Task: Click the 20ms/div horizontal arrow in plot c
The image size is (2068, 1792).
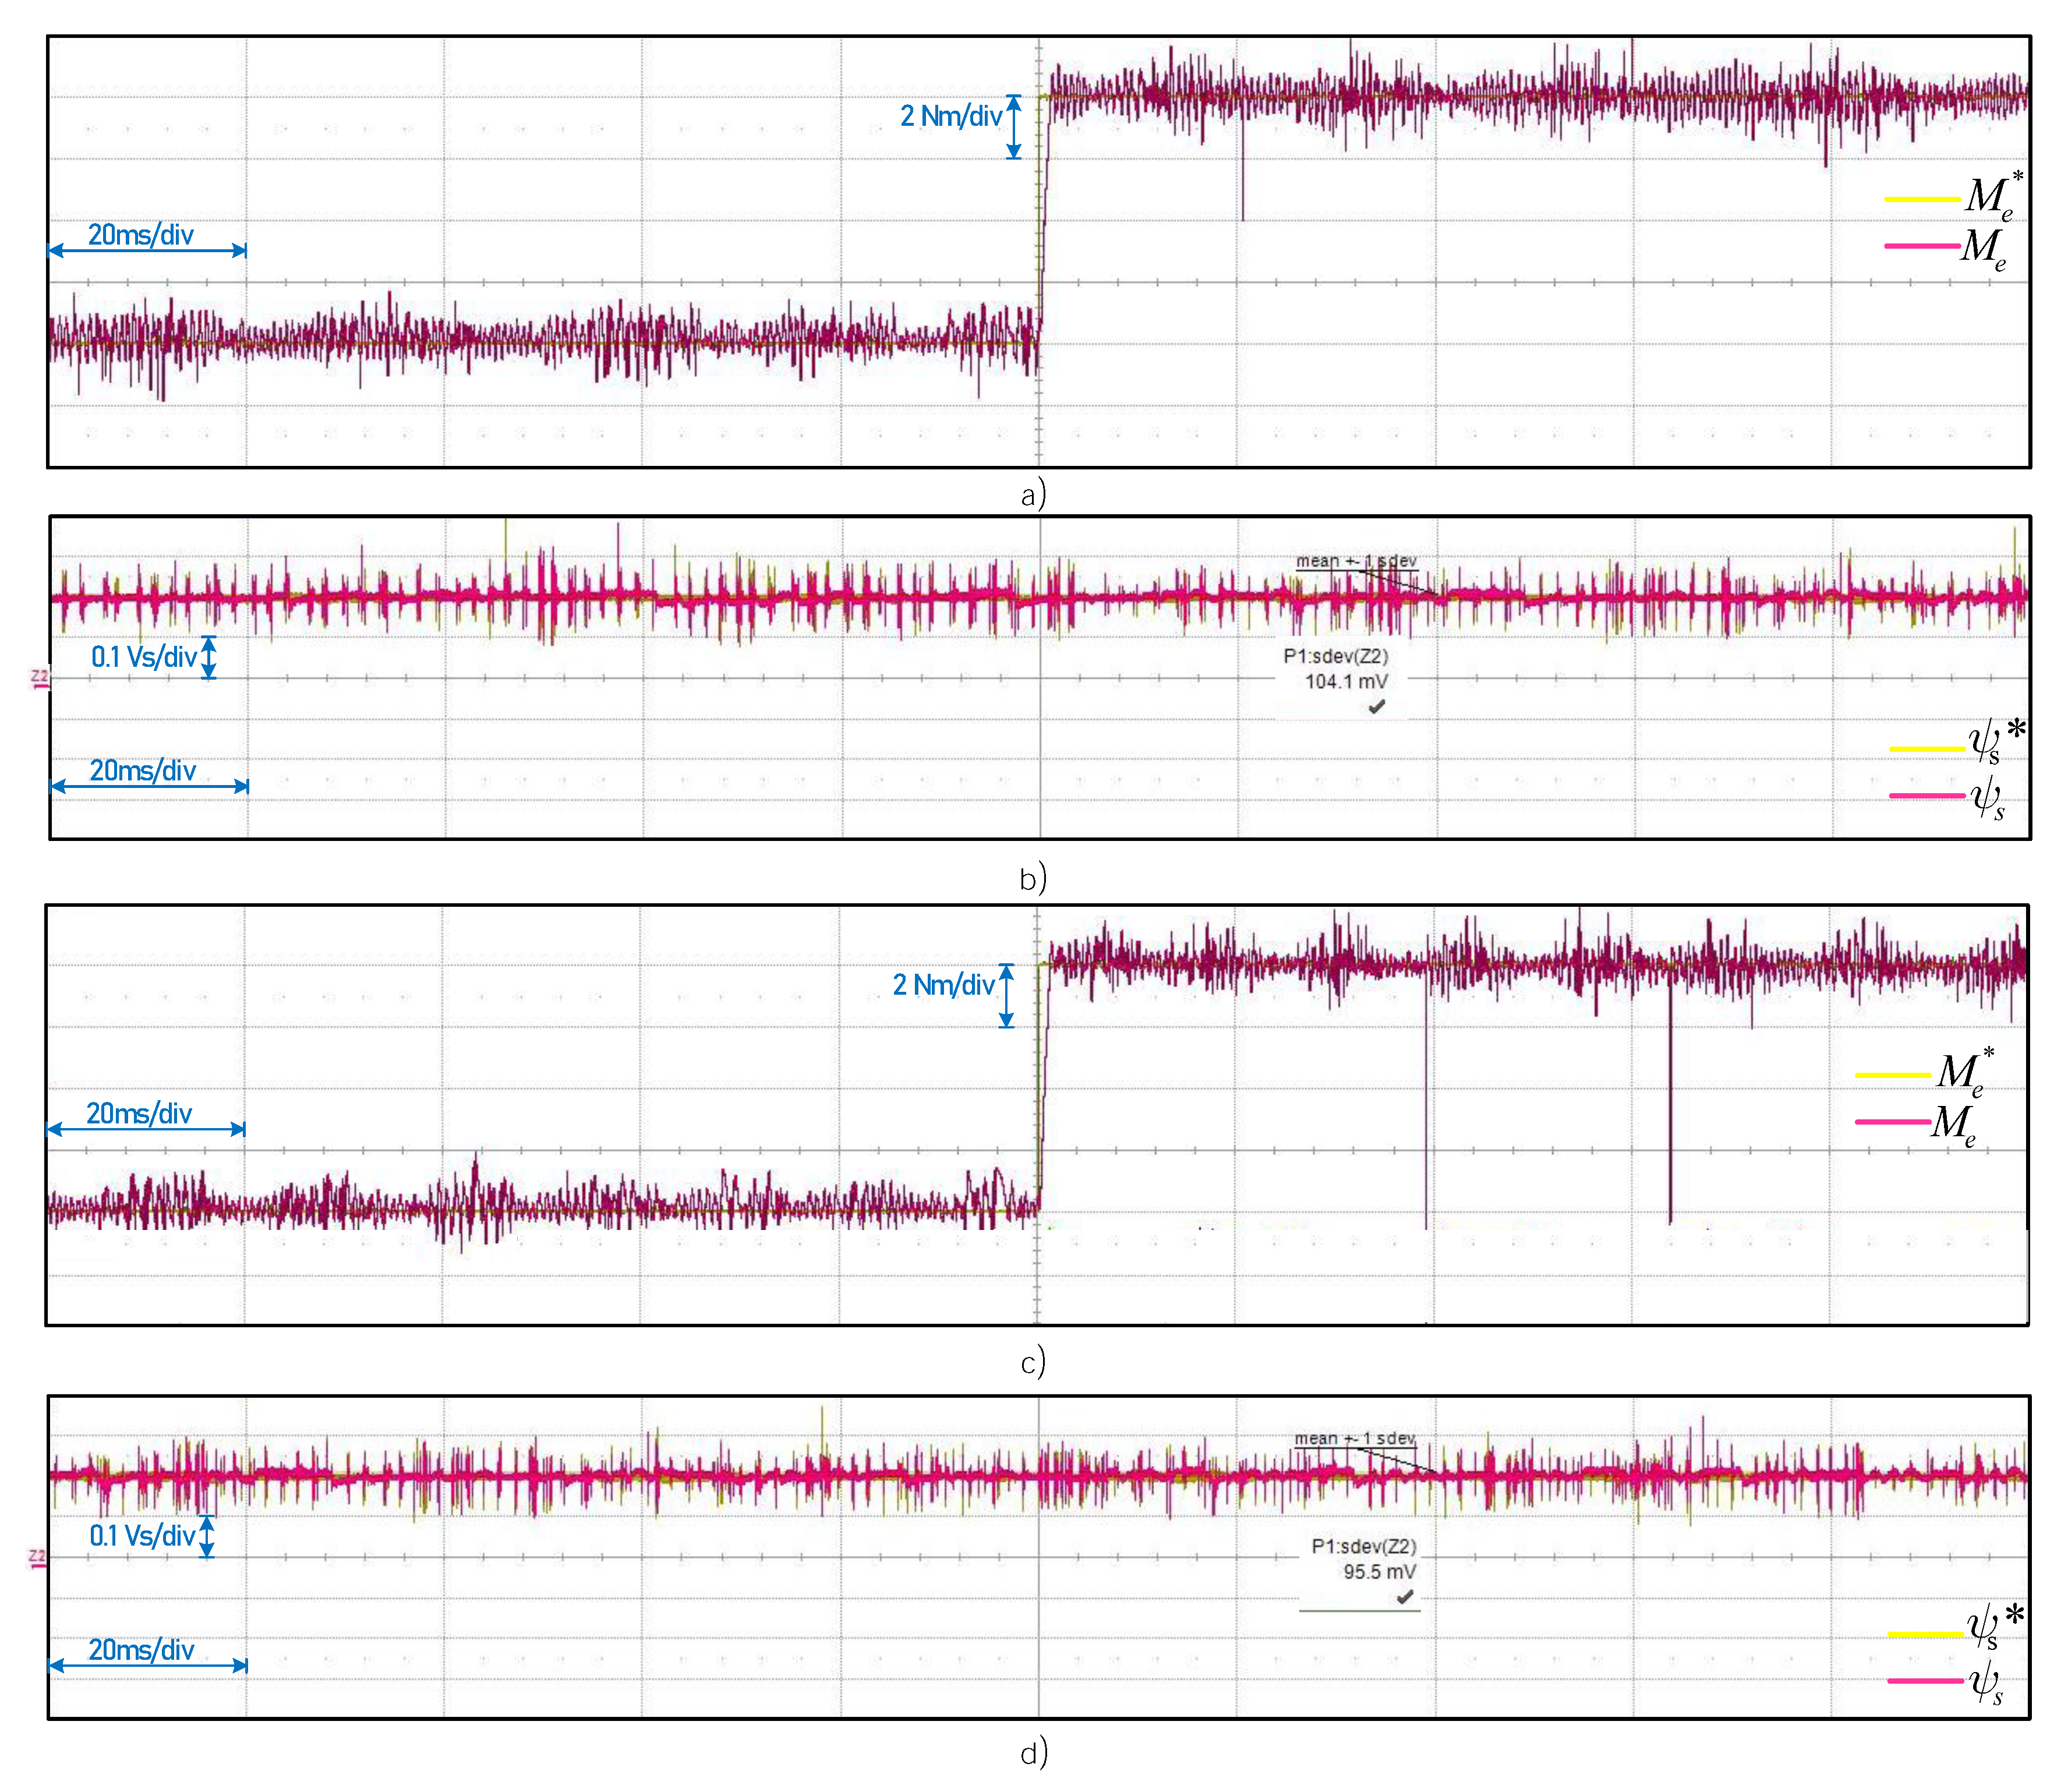Action: 146,1129
